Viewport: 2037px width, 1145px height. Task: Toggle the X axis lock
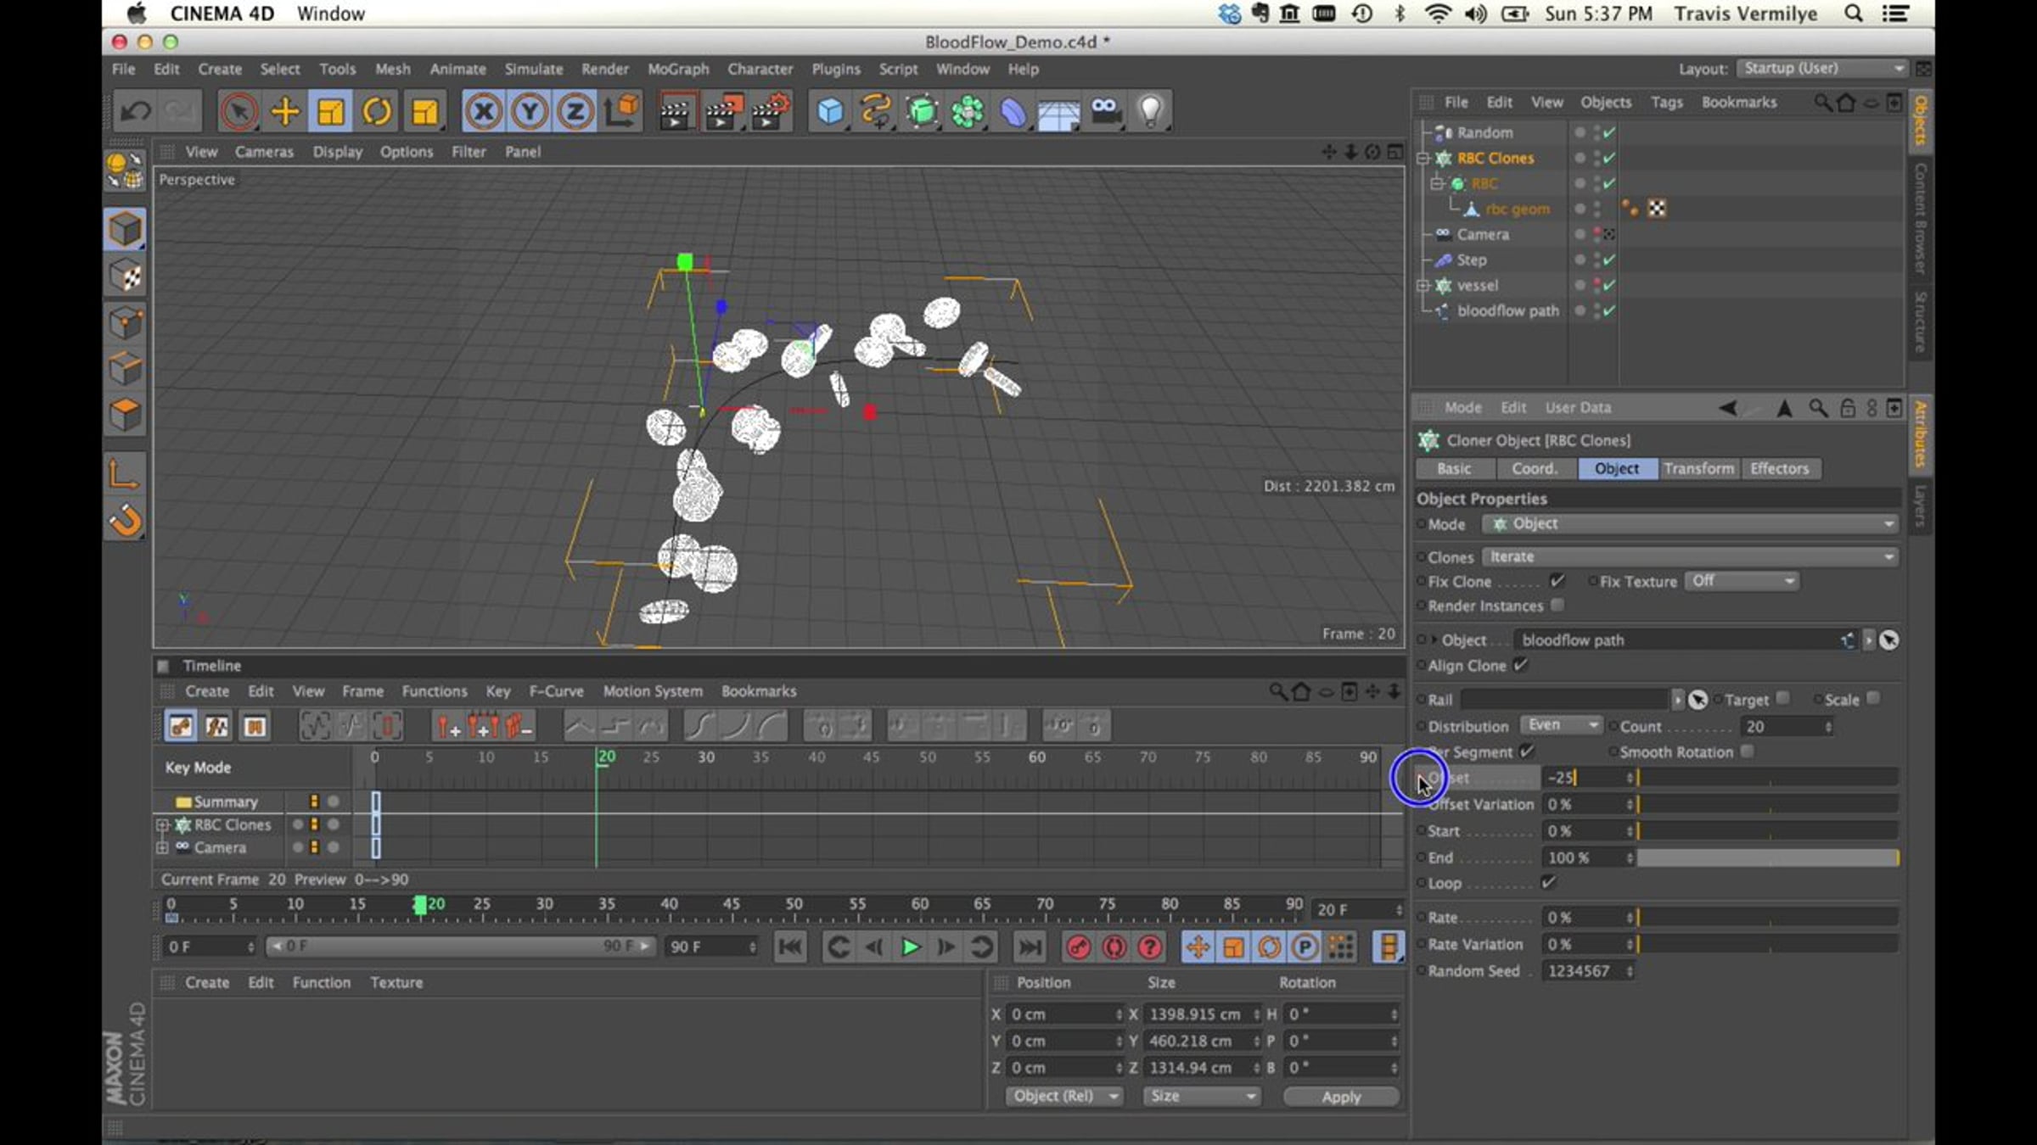point(484,111)
